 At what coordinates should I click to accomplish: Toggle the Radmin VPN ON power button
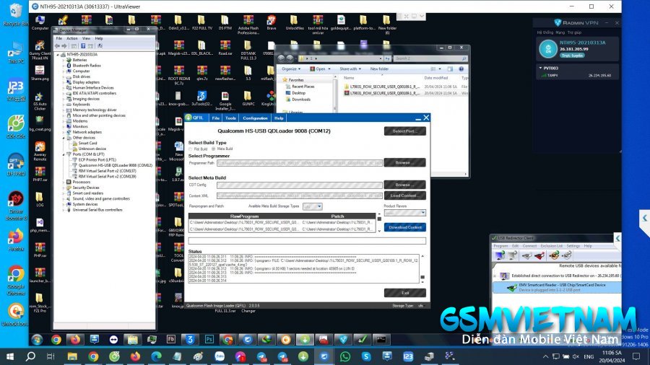[x=548, y=49]
